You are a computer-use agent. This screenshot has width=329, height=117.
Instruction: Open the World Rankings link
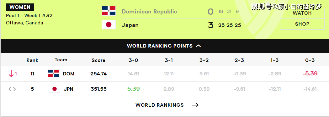159,105
